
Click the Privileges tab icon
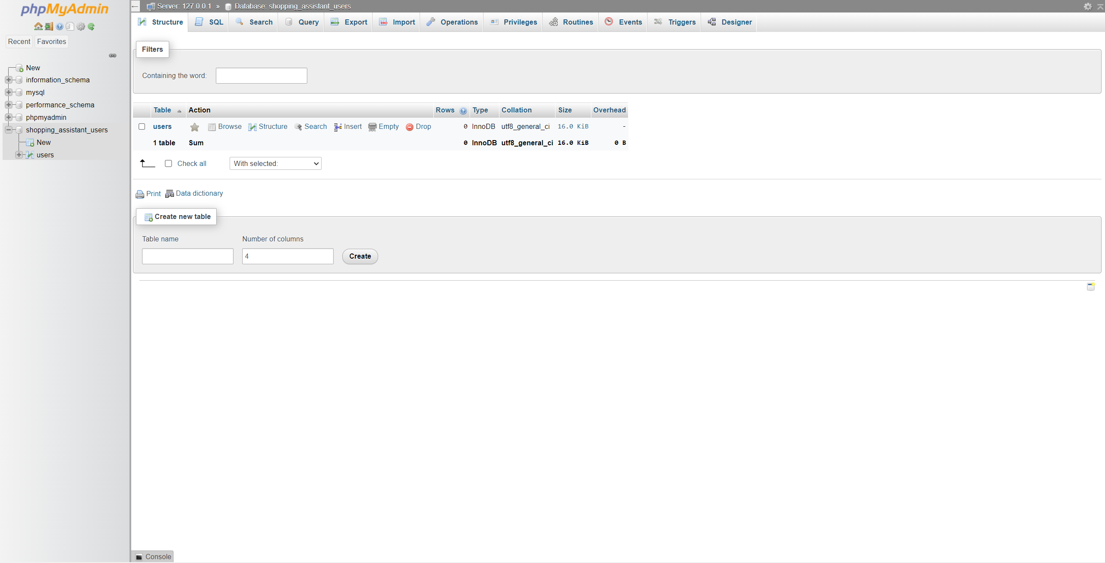point(494,22)
